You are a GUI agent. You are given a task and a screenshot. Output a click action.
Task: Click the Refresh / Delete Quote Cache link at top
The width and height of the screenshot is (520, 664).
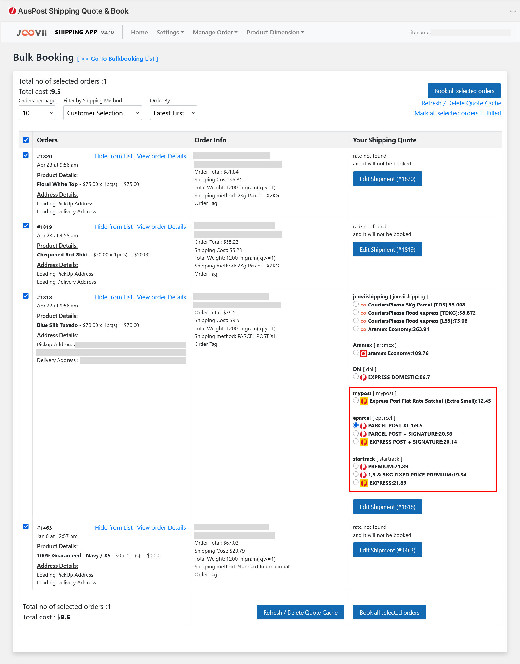click(x=461, y=103)
